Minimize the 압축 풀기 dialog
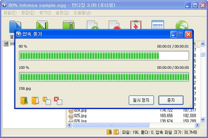208x138 pixels. pyautogui.click(x=173, y=34)
